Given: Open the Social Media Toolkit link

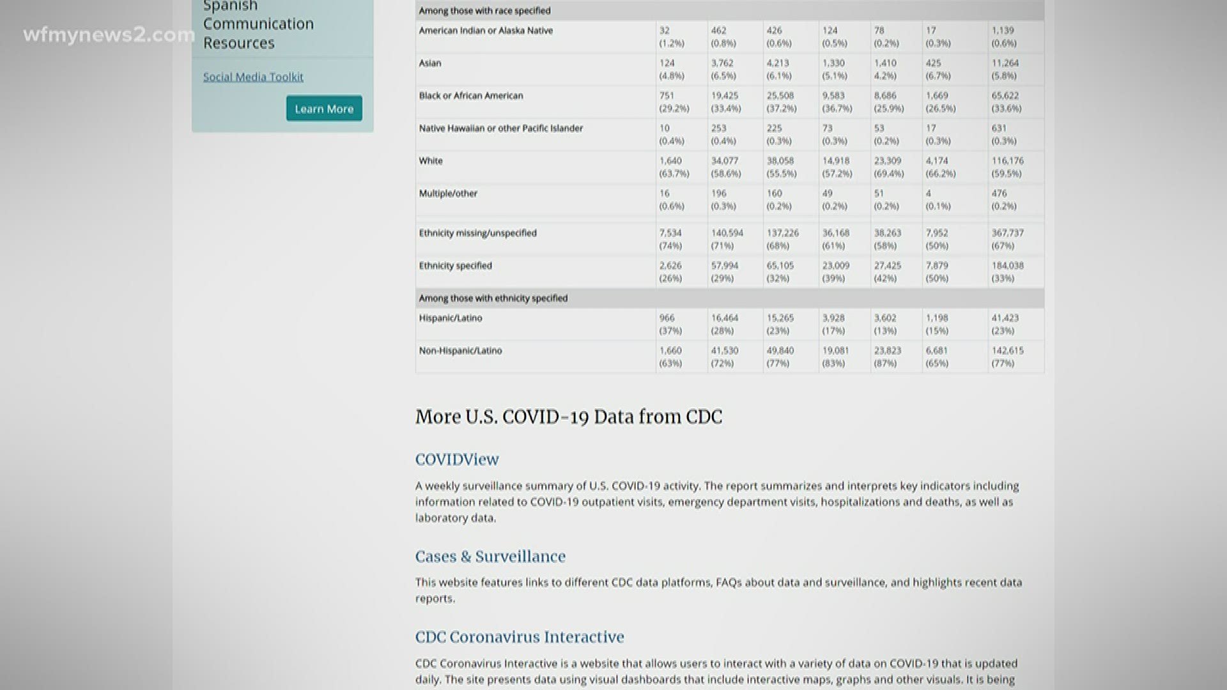Looking at the screenshot, I should [x=252, y=77].
